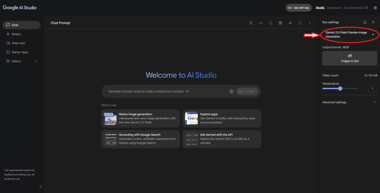Click the Chat Prompt title
This screenshot has height=193, width=380.
pyautogui.click(x=60, y=23)
